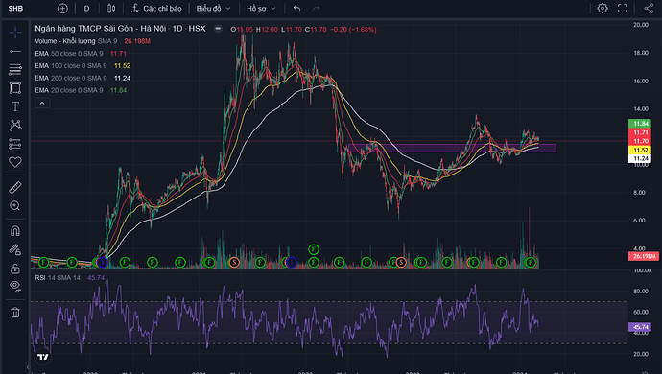Remove drawings with trash icon
The height and width of the screenshot is (374, 662).
pos(15,313)
